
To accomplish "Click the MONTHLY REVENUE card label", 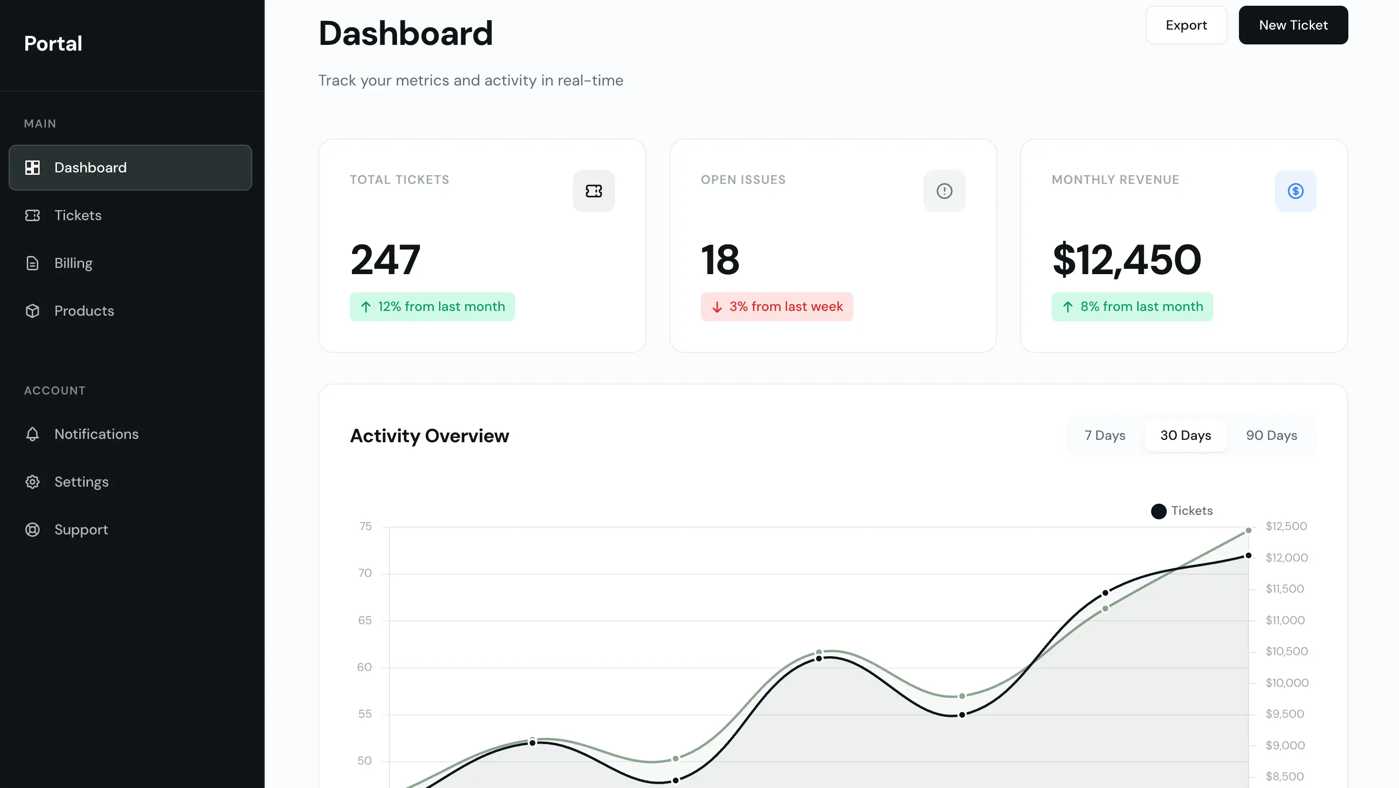I will click(x=1115, y=180).
